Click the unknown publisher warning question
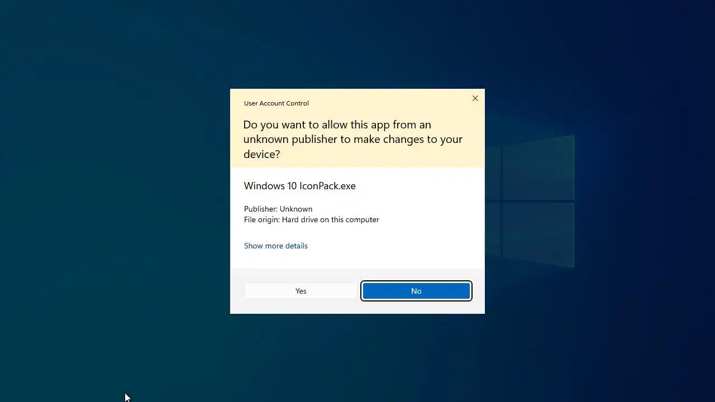The height and width of the screenshot is (402, 715). click(x=353, y=139)
